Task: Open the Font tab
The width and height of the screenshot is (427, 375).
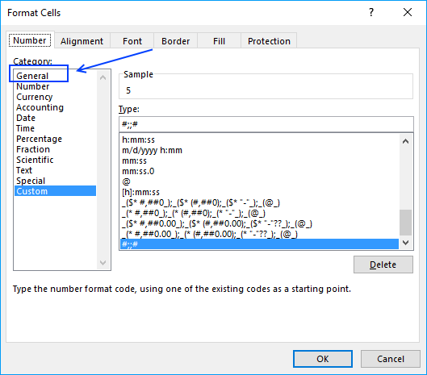Action: coord(132,41)
